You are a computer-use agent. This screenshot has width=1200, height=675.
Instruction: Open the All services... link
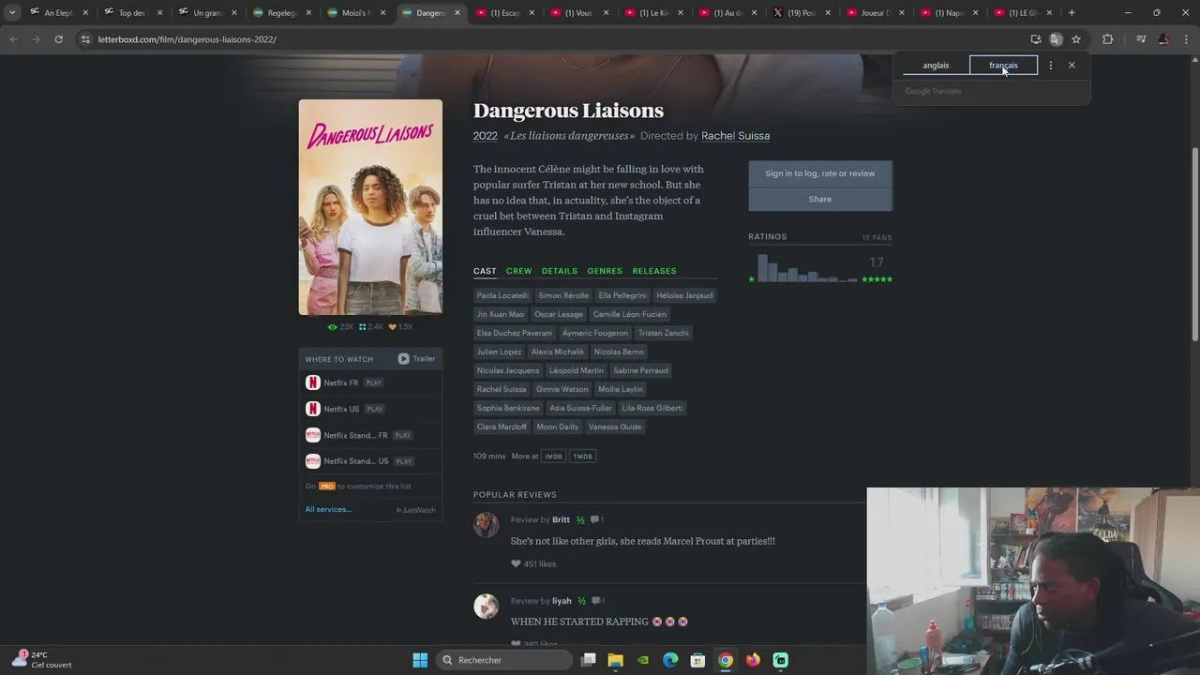pyautogui.click(x=328, y=509)
